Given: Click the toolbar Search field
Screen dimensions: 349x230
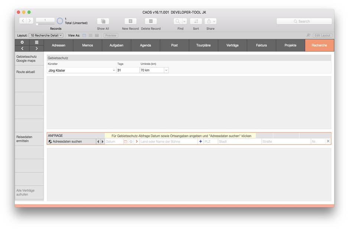Looking at the screenshot, I should 304,22.
